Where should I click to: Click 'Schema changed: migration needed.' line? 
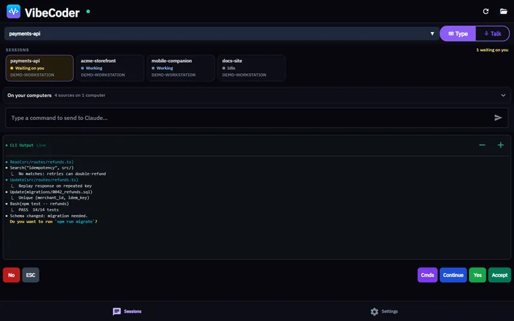pyautogui.click(x=49, y=216)
